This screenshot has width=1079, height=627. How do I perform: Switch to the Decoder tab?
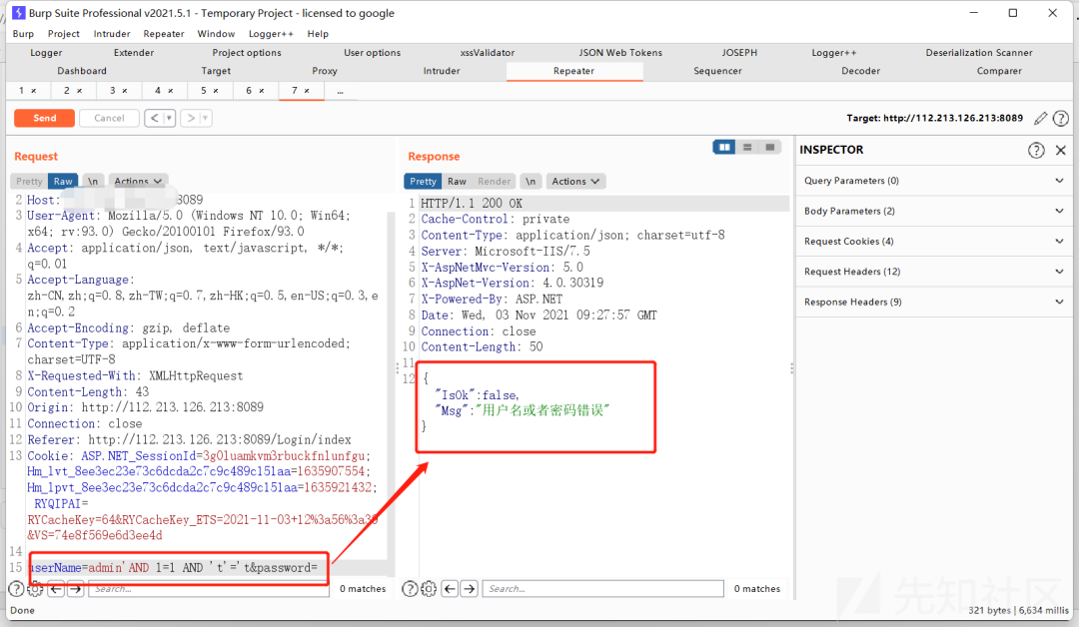(x=861, y=71)
